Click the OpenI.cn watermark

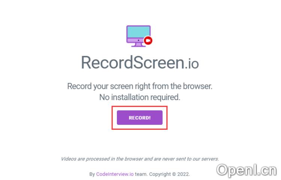point(247,170)
